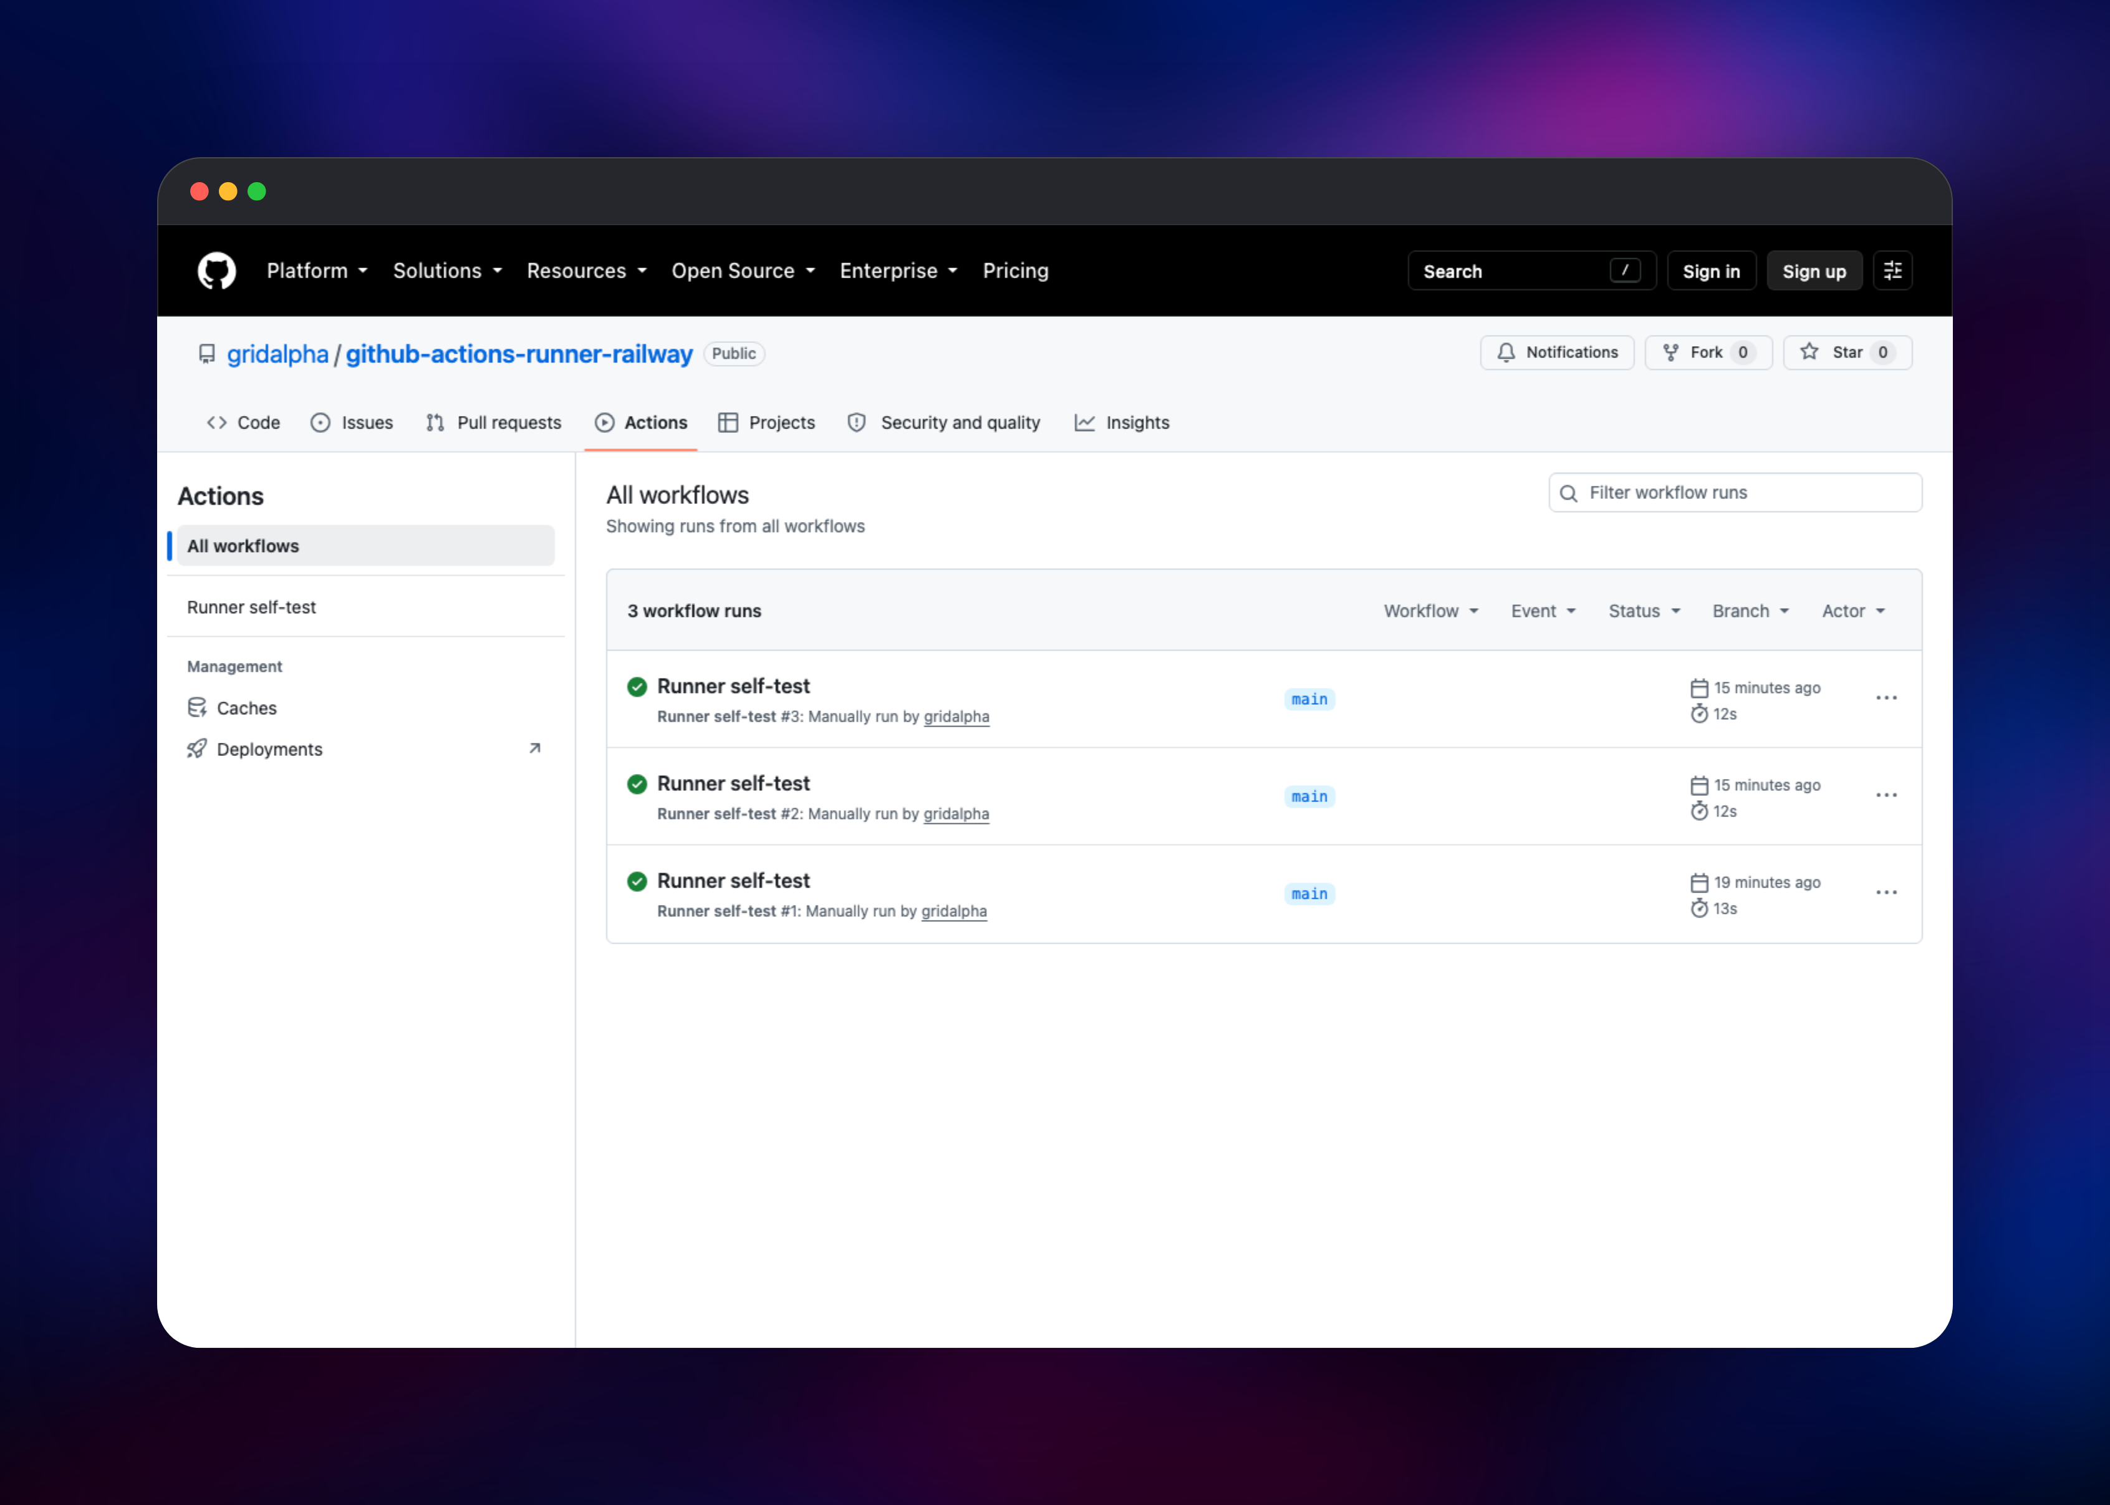The width and height of the screenshot is (2110, 1505).
Task: Open Runner self-test run #3 title
Action: tap(734, 686)
